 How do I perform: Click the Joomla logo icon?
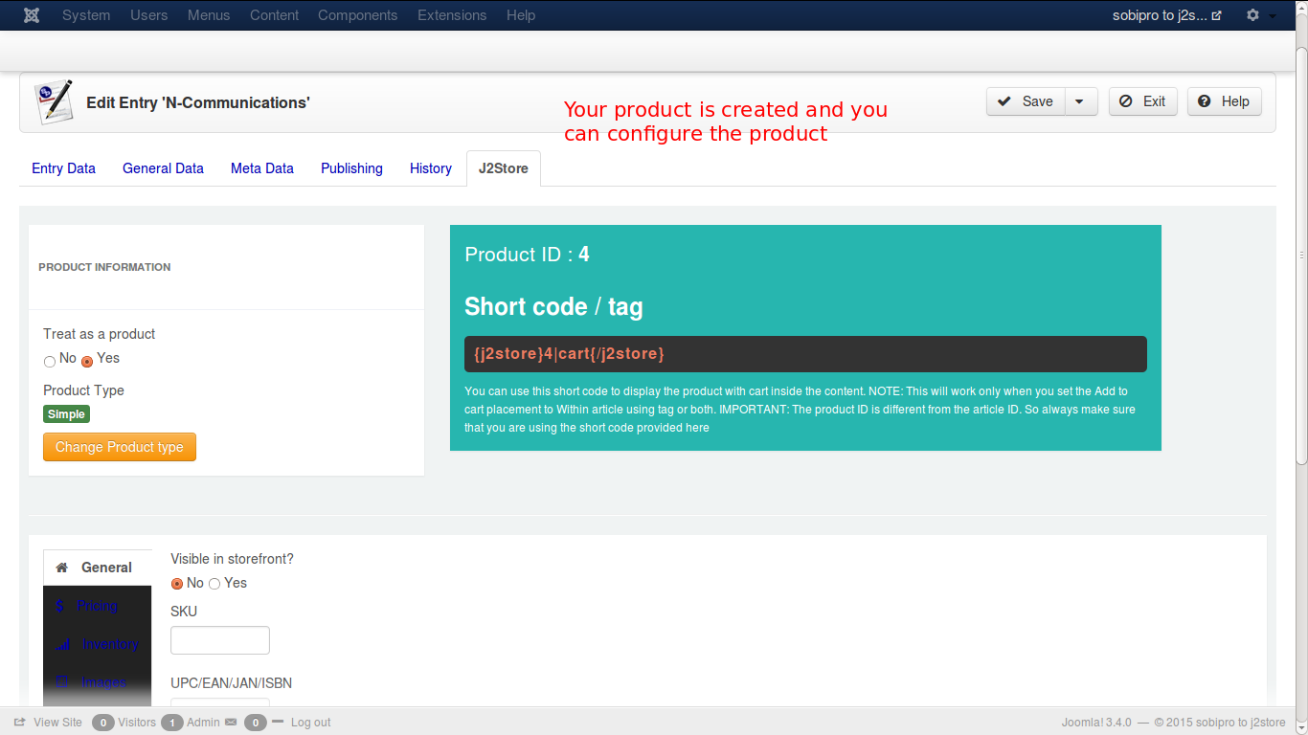(32, 15)
